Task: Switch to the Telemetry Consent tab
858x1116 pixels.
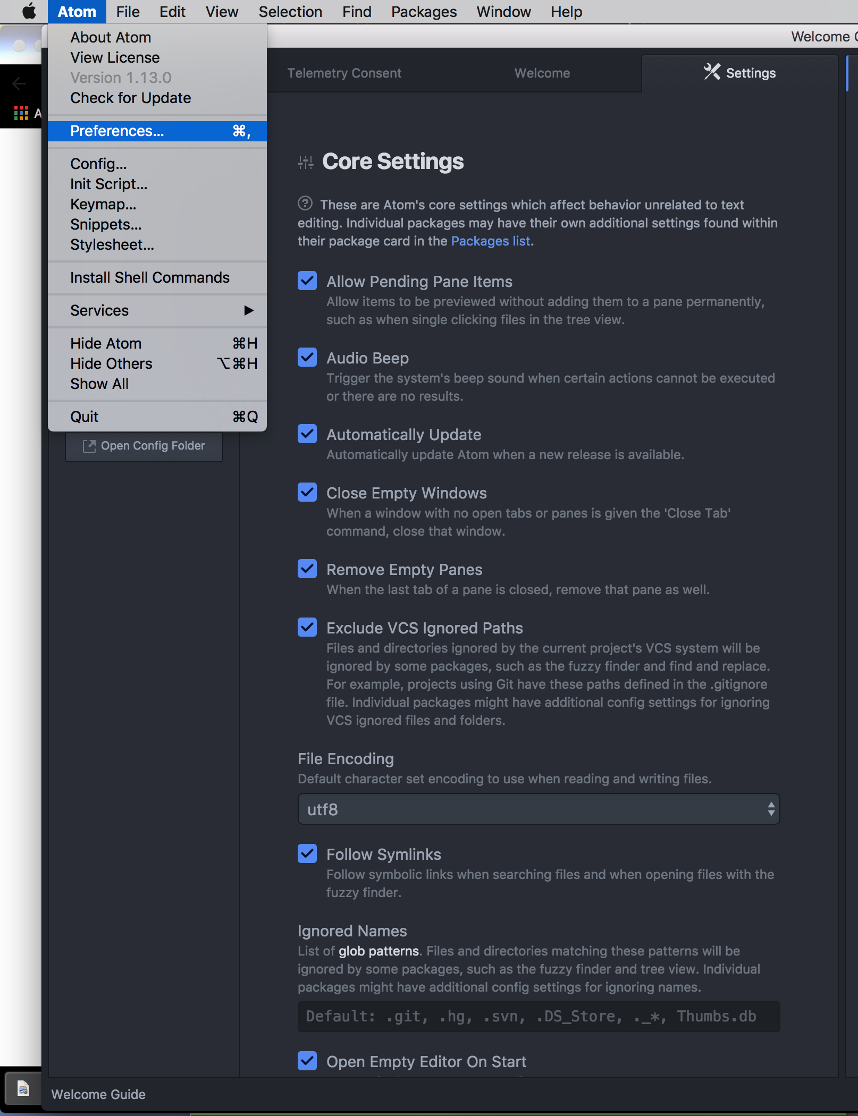Action: tap(344, 73)
